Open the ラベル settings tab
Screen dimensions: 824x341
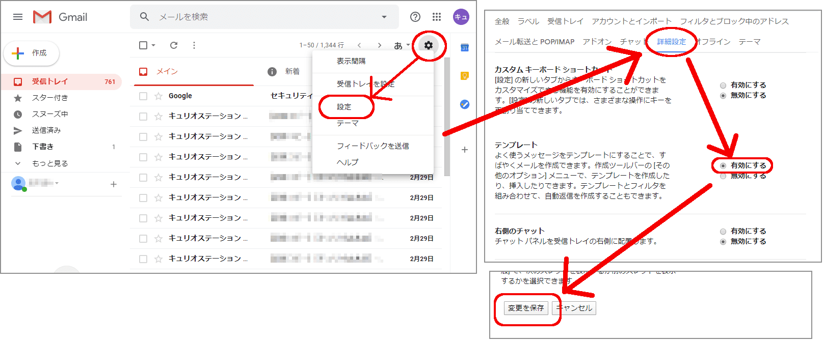[x=528, y=21]
